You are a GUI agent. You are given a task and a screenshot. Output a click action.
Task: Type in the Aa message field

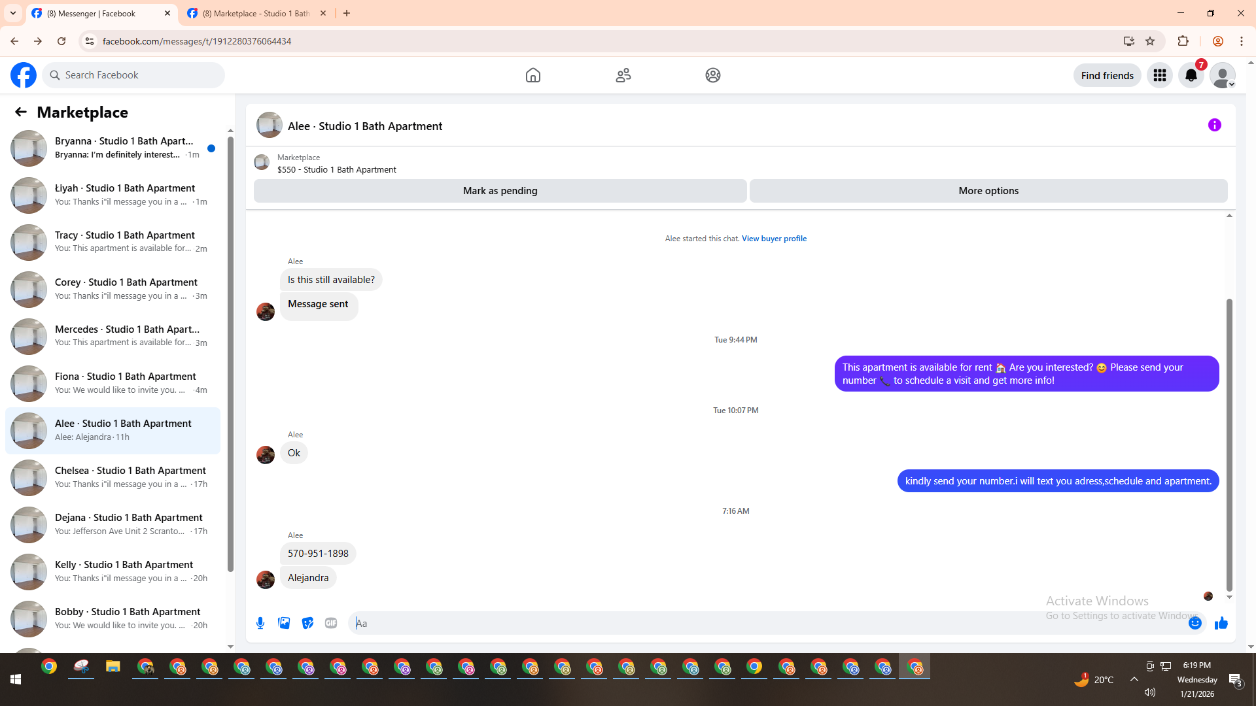(765, 623)
